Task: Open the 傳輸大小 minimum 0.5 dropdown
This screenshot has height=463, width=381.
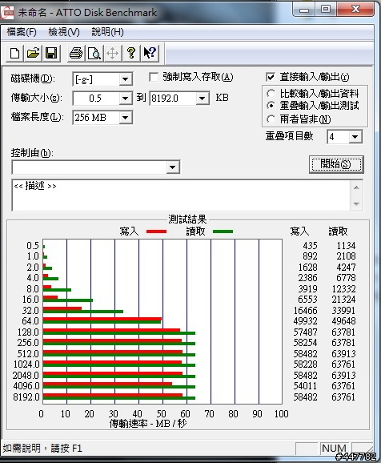Action: (126, 99)
